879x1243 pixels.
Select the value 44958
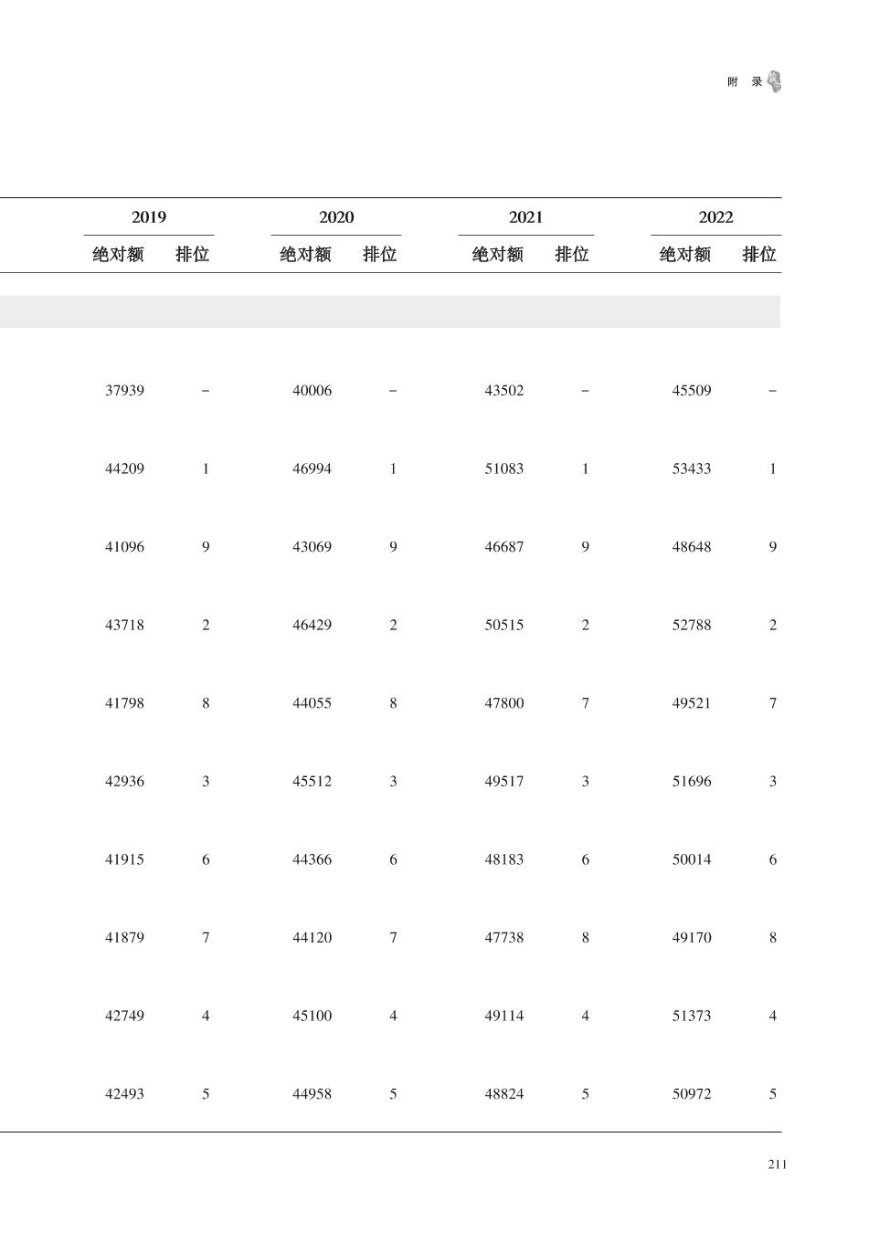tap(312, 1094)
